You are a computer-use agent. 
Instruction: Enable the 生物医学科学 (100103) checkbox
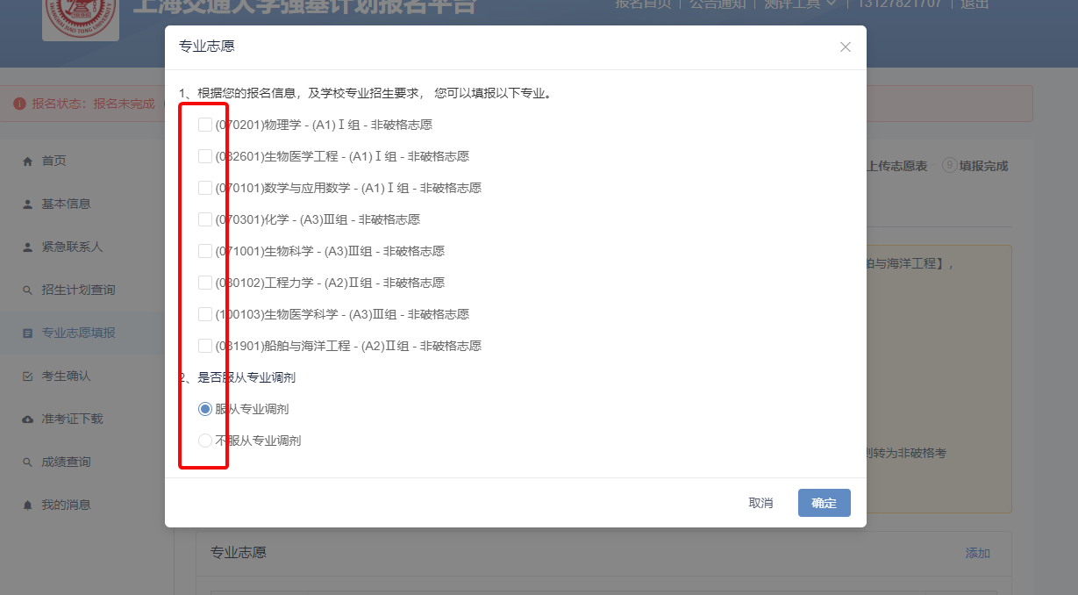pos(205,314)
